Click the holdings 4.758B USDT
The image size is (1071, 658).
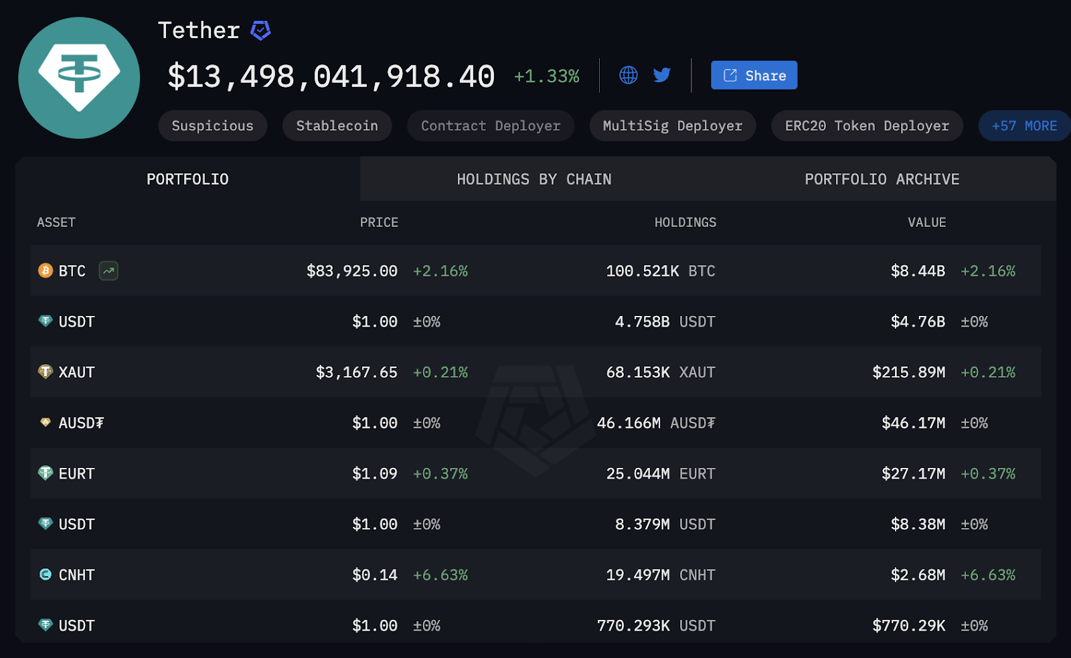(665, 322)
